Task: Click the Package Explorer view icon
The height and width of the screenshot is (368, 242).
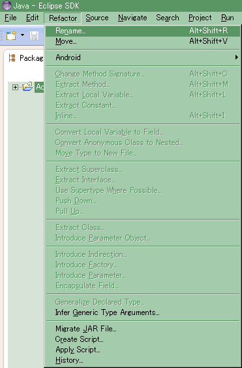Action: pos(12,58)
